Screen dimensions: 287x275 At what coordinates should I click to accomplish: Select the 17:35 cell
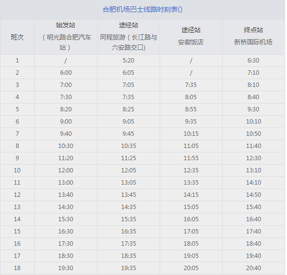click(128, 244)
